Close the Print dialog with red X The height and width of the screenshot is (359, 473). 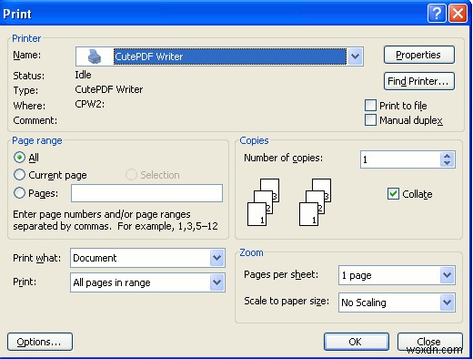tap(458, 14)
